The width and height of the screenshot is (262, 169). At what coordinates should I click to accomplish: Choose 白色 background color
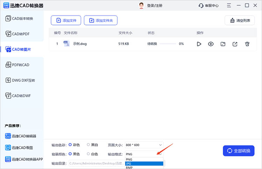point(93,154)
